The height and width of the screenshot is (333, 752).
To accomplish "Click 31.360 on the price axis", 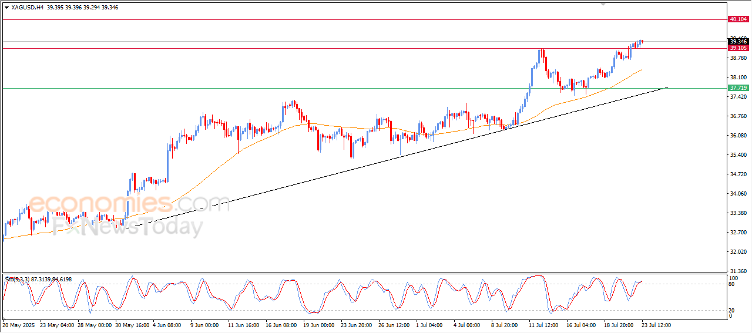I will [738, 271].
